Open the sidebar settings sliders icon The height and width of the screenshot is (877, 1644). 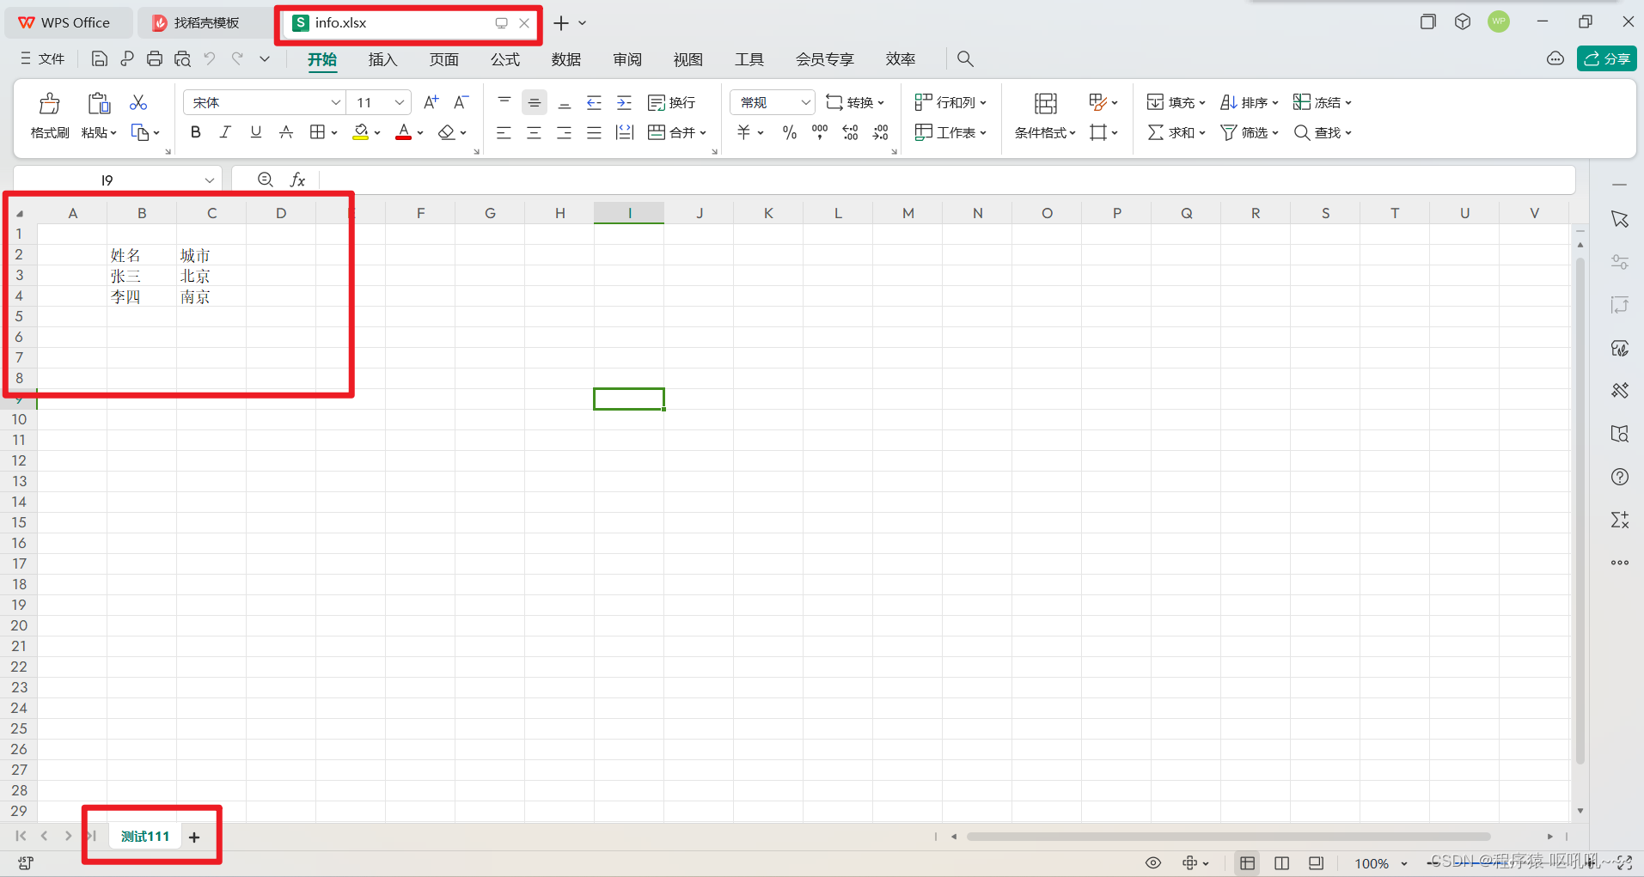(x=1620, y=262)
